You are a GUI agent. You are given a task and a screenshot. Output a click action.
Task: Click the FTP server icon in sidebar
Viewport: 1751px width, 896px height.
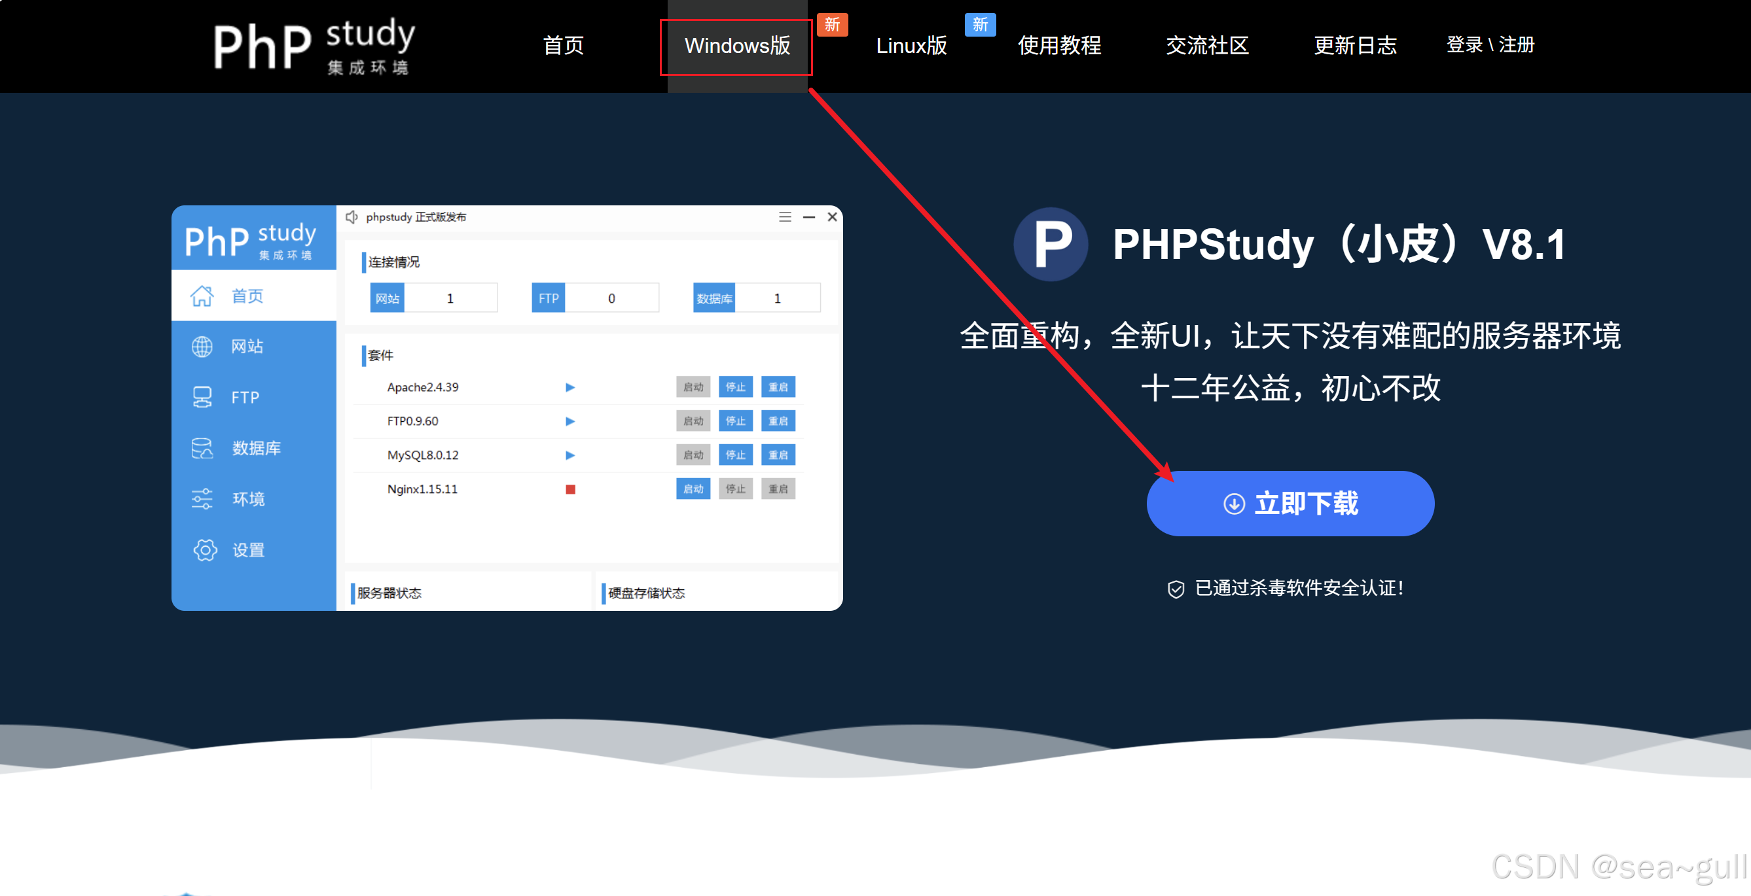point(202,397)
